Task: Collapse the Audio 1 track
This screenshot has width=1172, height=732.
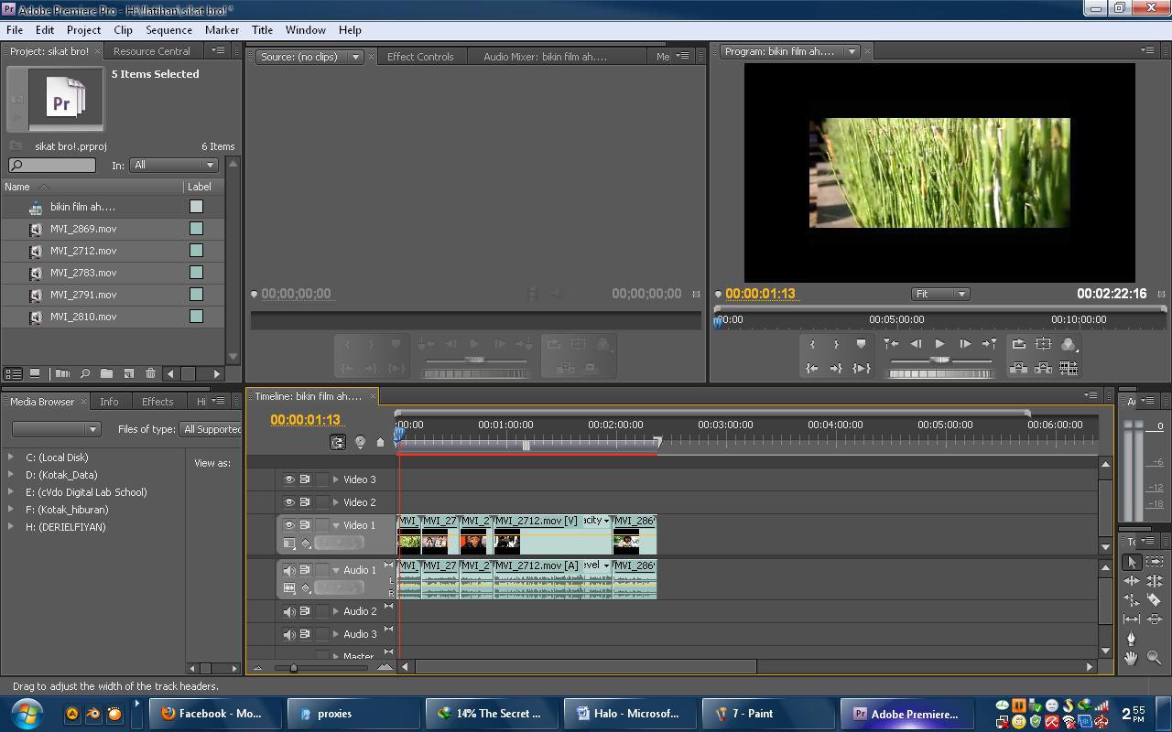Action: click(x=336, y=570)
